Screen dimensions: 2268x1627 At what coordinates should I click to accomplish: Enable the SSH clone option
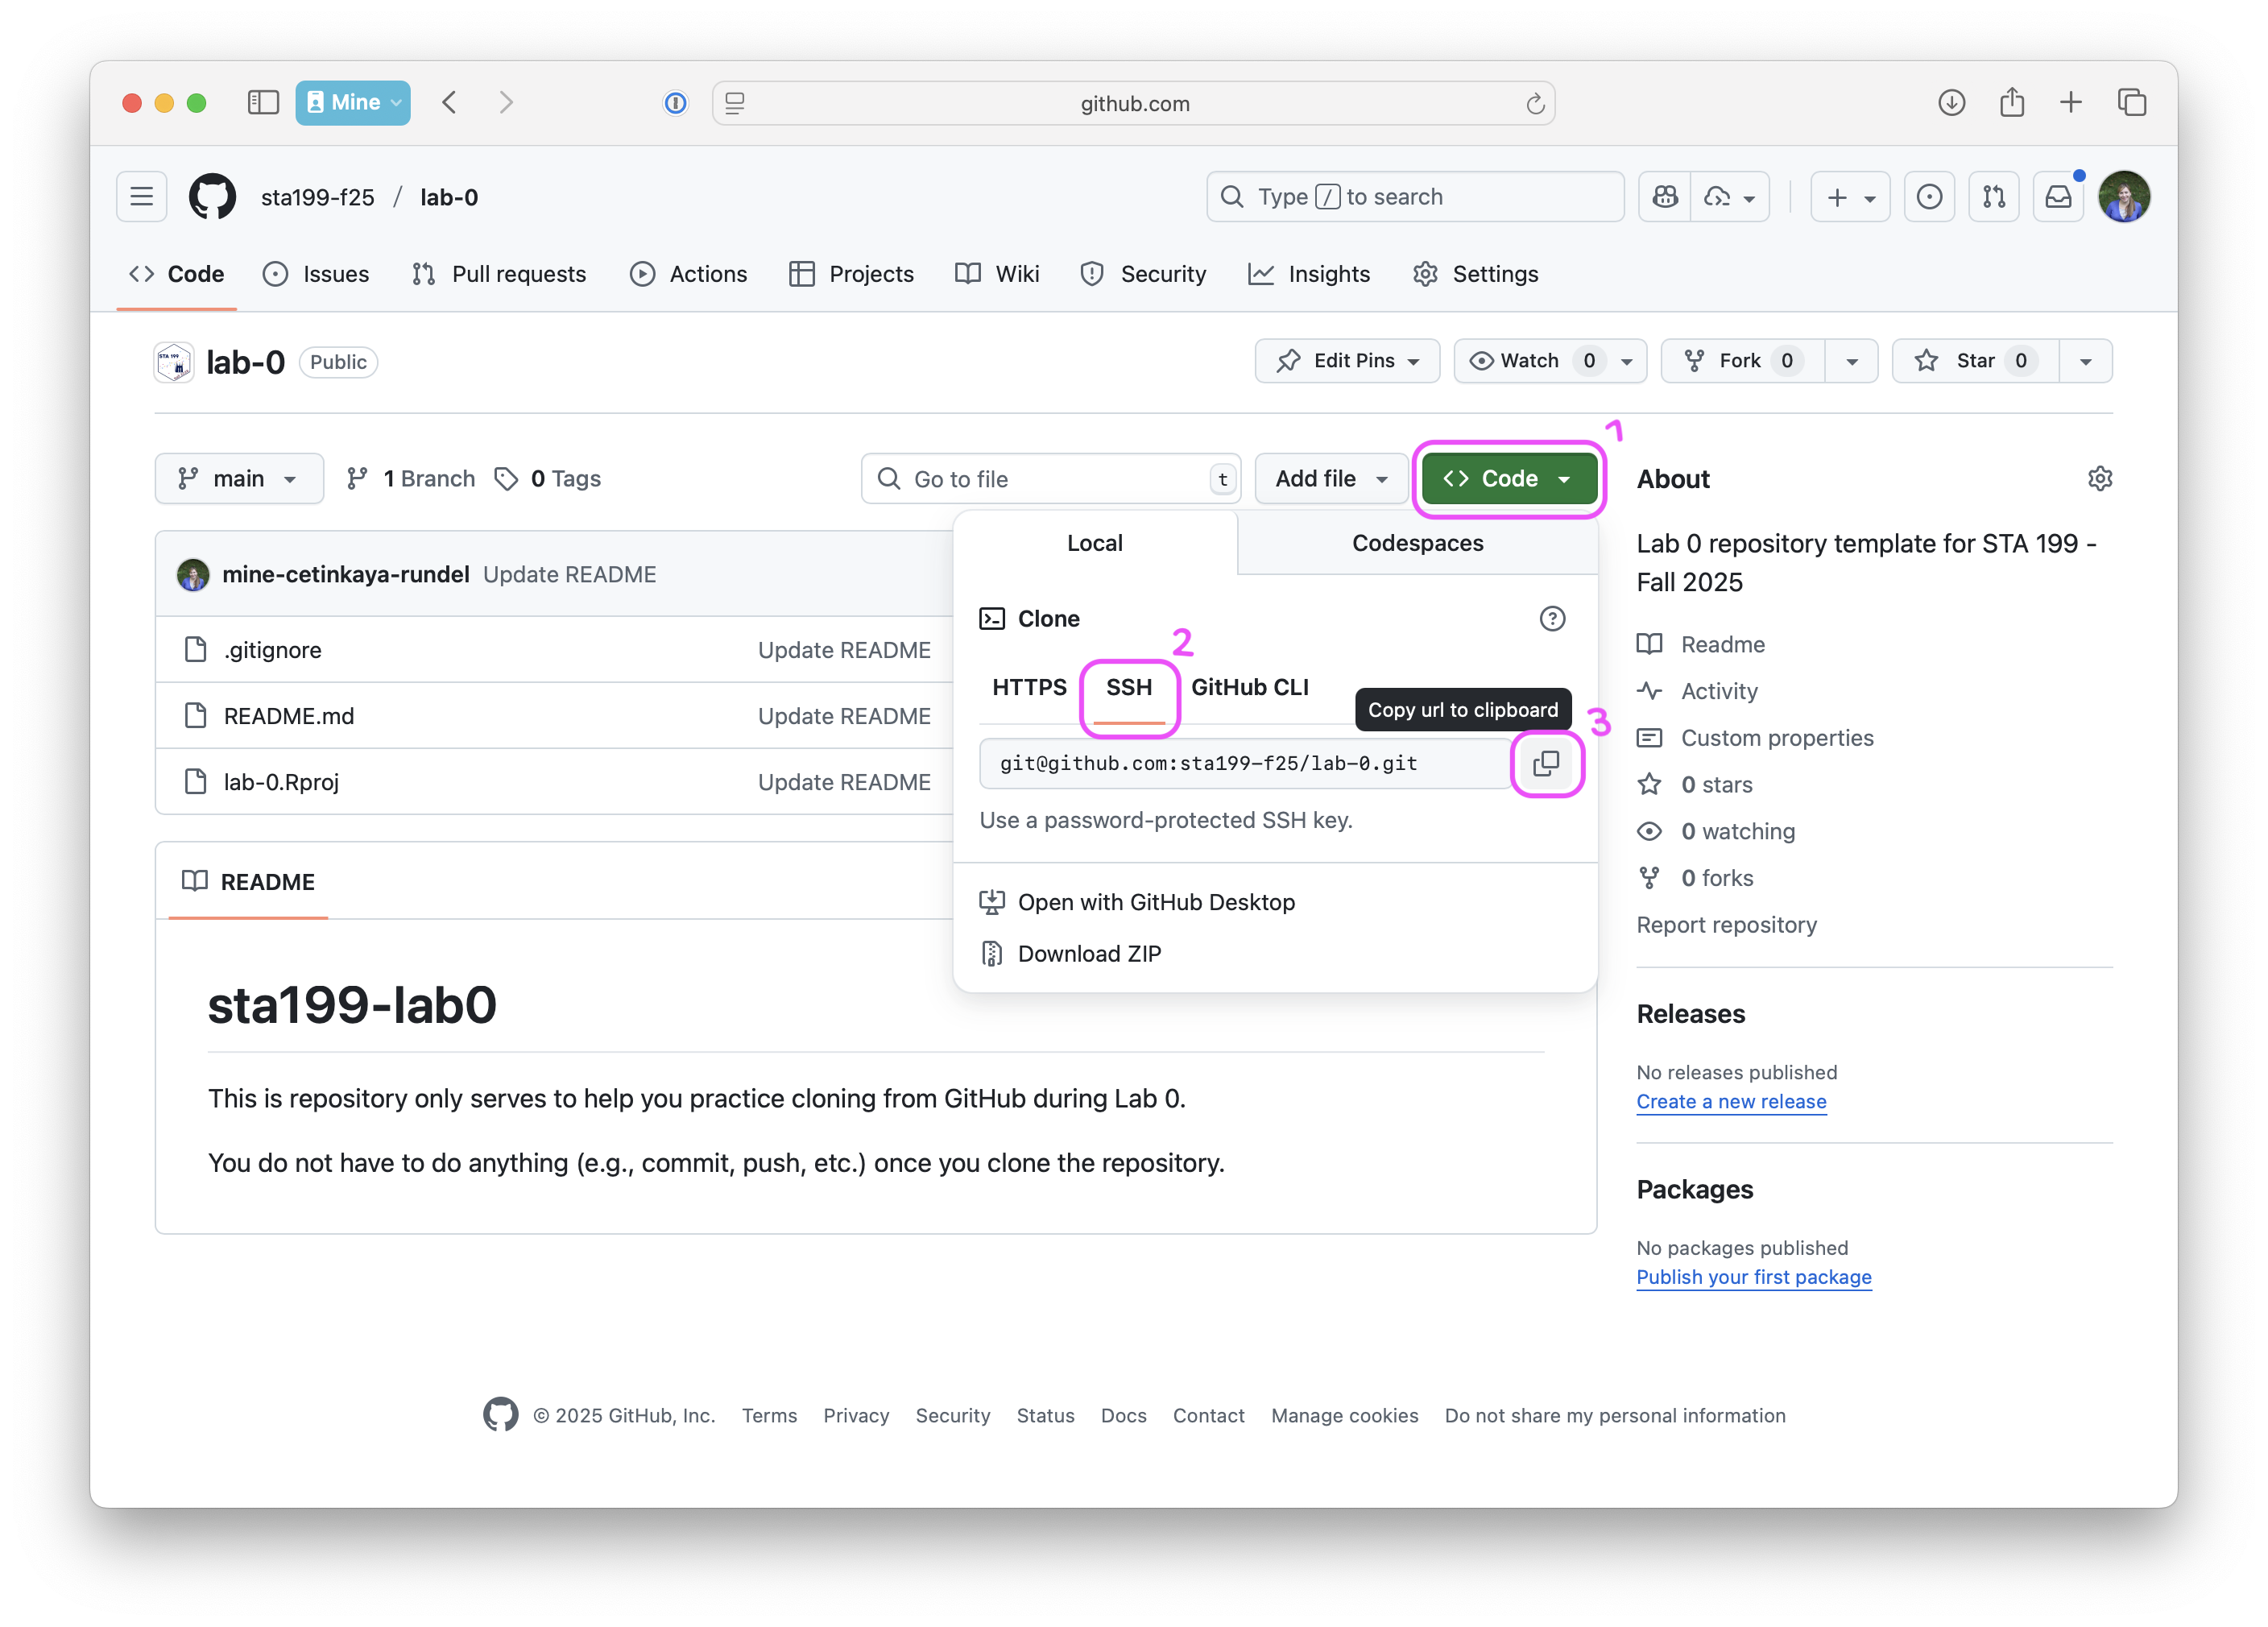coord(1129,687)
